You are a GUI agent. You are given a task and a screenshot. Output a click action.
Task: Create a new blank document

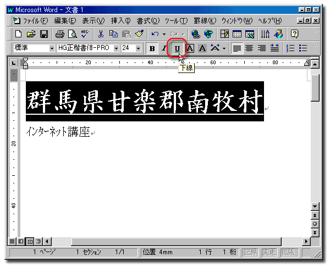19,34
